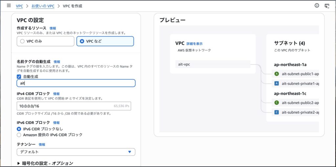Click blue C icon for ait-subnet-private2
Screen dimensions: 336x167
click(277, 112)
